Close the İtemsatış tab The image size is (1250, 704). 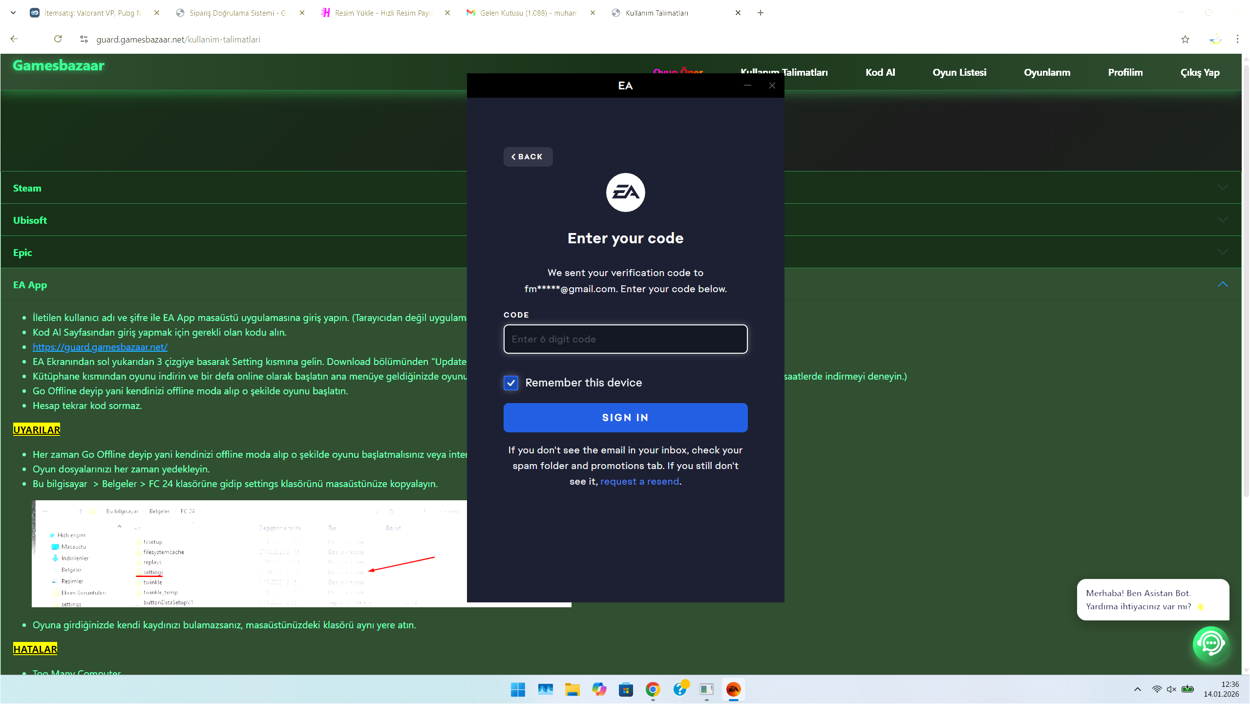pyautogui.click(x=157, y=13)
